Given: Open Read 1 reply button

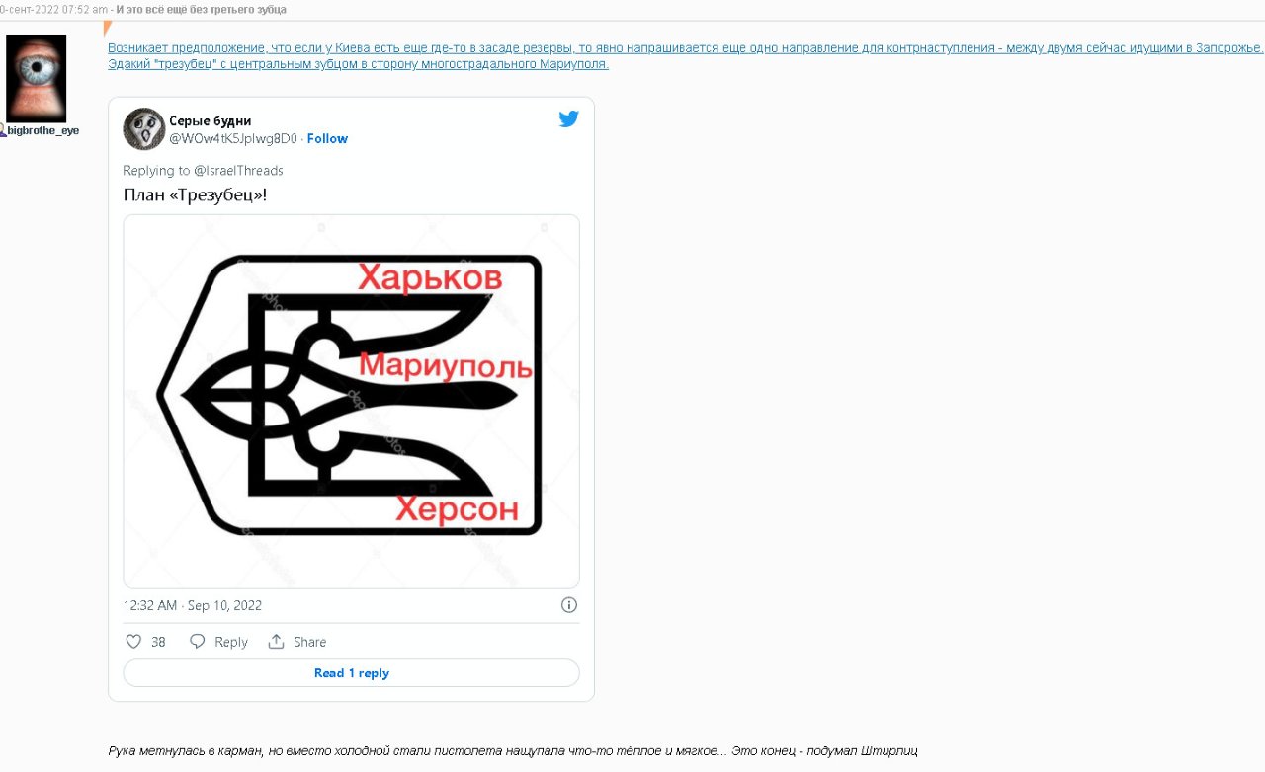Looking at the screenshot, I should tap(351, 673).
